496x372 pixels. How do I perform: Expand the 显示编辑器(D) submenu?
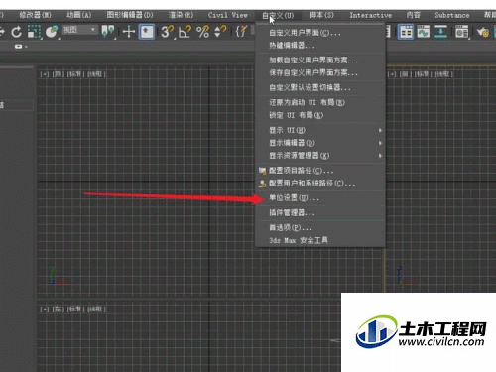(x=320, y=143)
